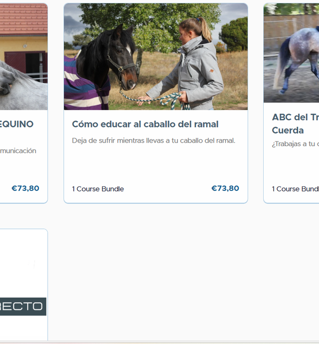This screenshot has height=344, width=319.
Task: Click the '¿Trabajas a tu' description text
Action: click(295, 144)
